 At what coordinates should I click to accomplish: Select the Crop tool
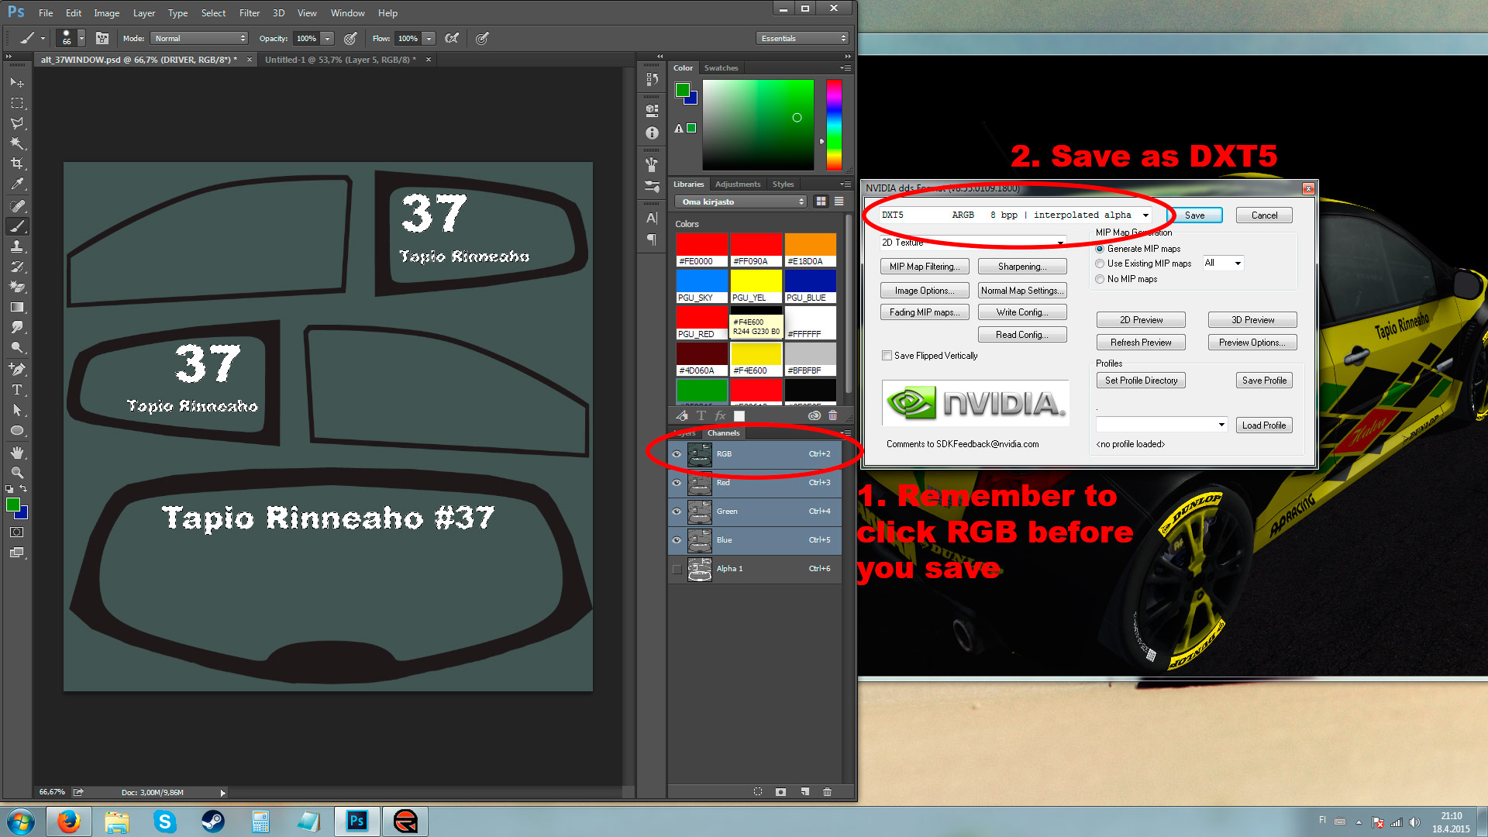coord(17,164)
